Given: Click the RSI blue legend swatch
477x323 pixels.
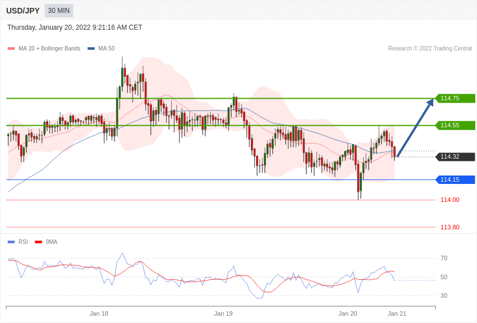Looking at the screenshot, I should [11, 242].
